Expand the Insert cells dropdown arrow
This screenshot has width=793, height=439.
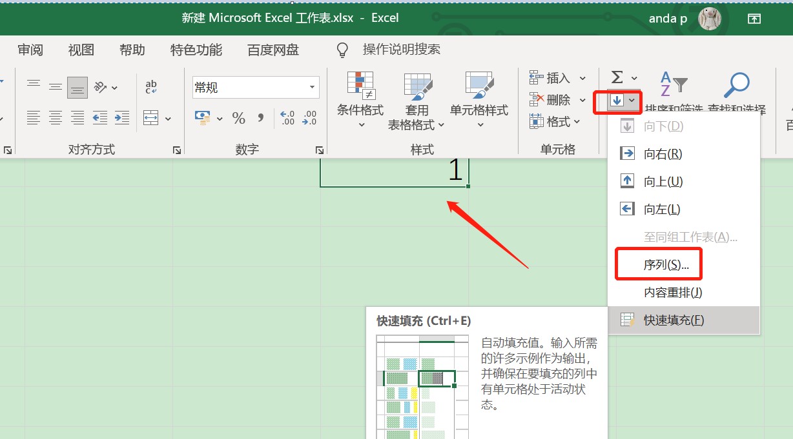point(582,78)
